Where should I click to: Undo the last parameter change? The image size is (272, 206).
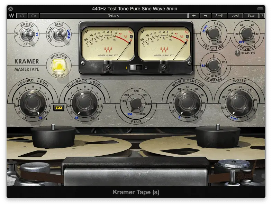tap(22, 16)
